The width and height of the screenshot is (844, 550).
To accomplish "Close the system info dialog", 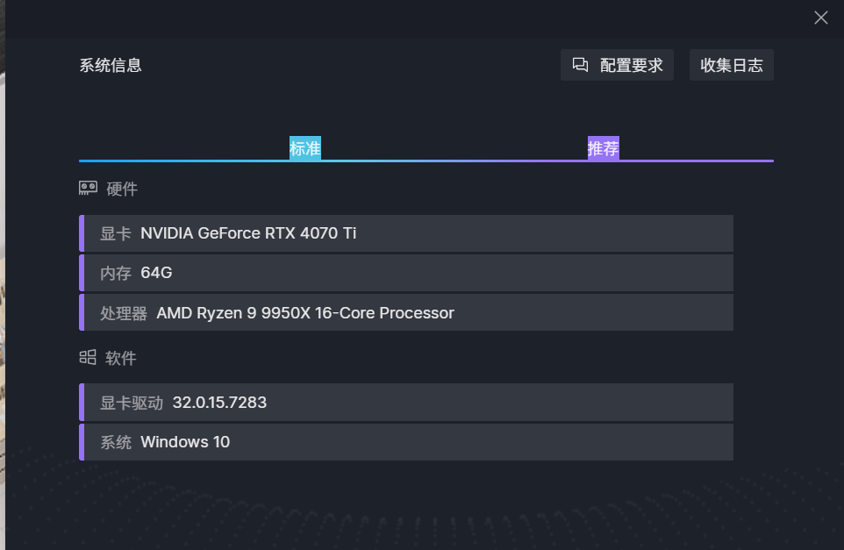I will point(820,18).
